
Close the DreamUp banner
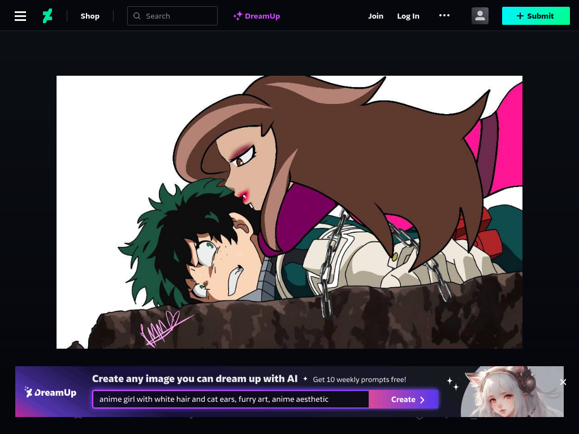click(x=563, y=382)
